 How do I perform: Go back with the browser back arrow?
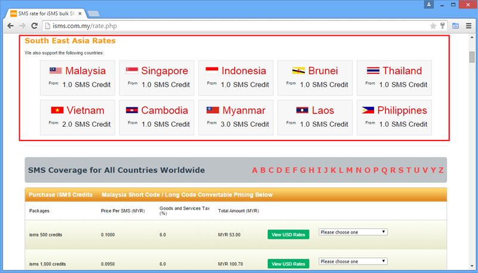coord(10,26)
